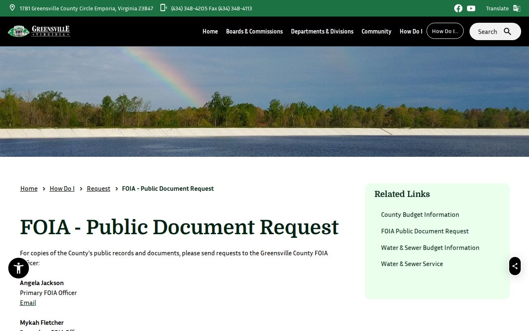Image resolution: width=529 pixels, height=331 pixels.
Task: Click Angela Jackson's Email link
Action: point(28,303)
